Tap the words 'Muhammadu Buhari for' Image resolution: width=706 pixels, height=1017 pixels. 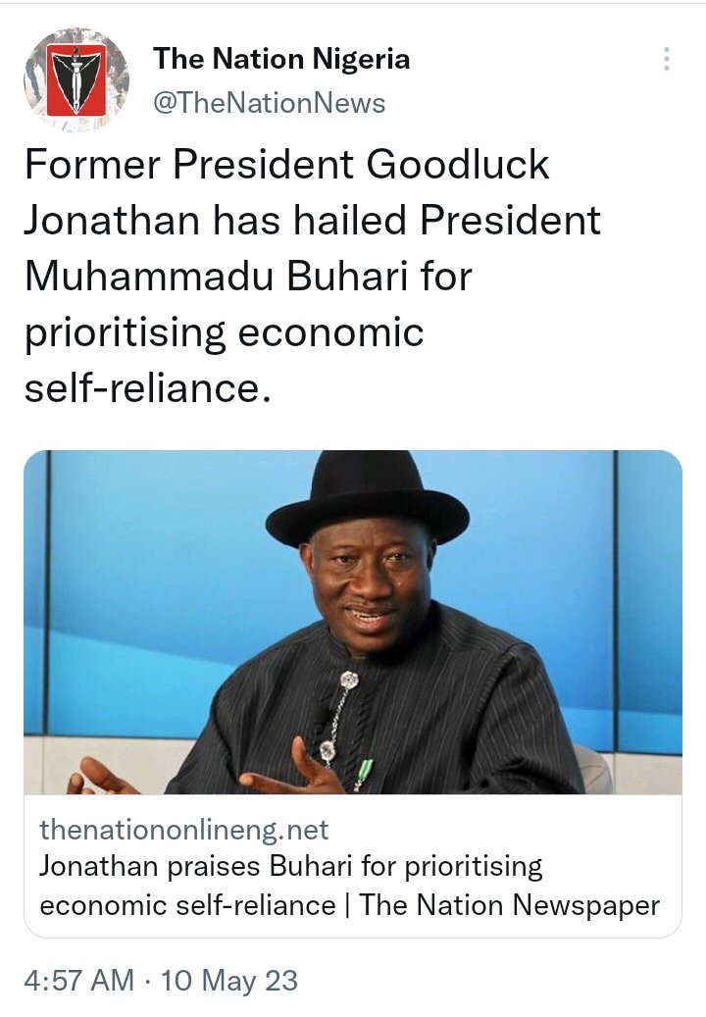pyautogui.click(x=248, y=278)
